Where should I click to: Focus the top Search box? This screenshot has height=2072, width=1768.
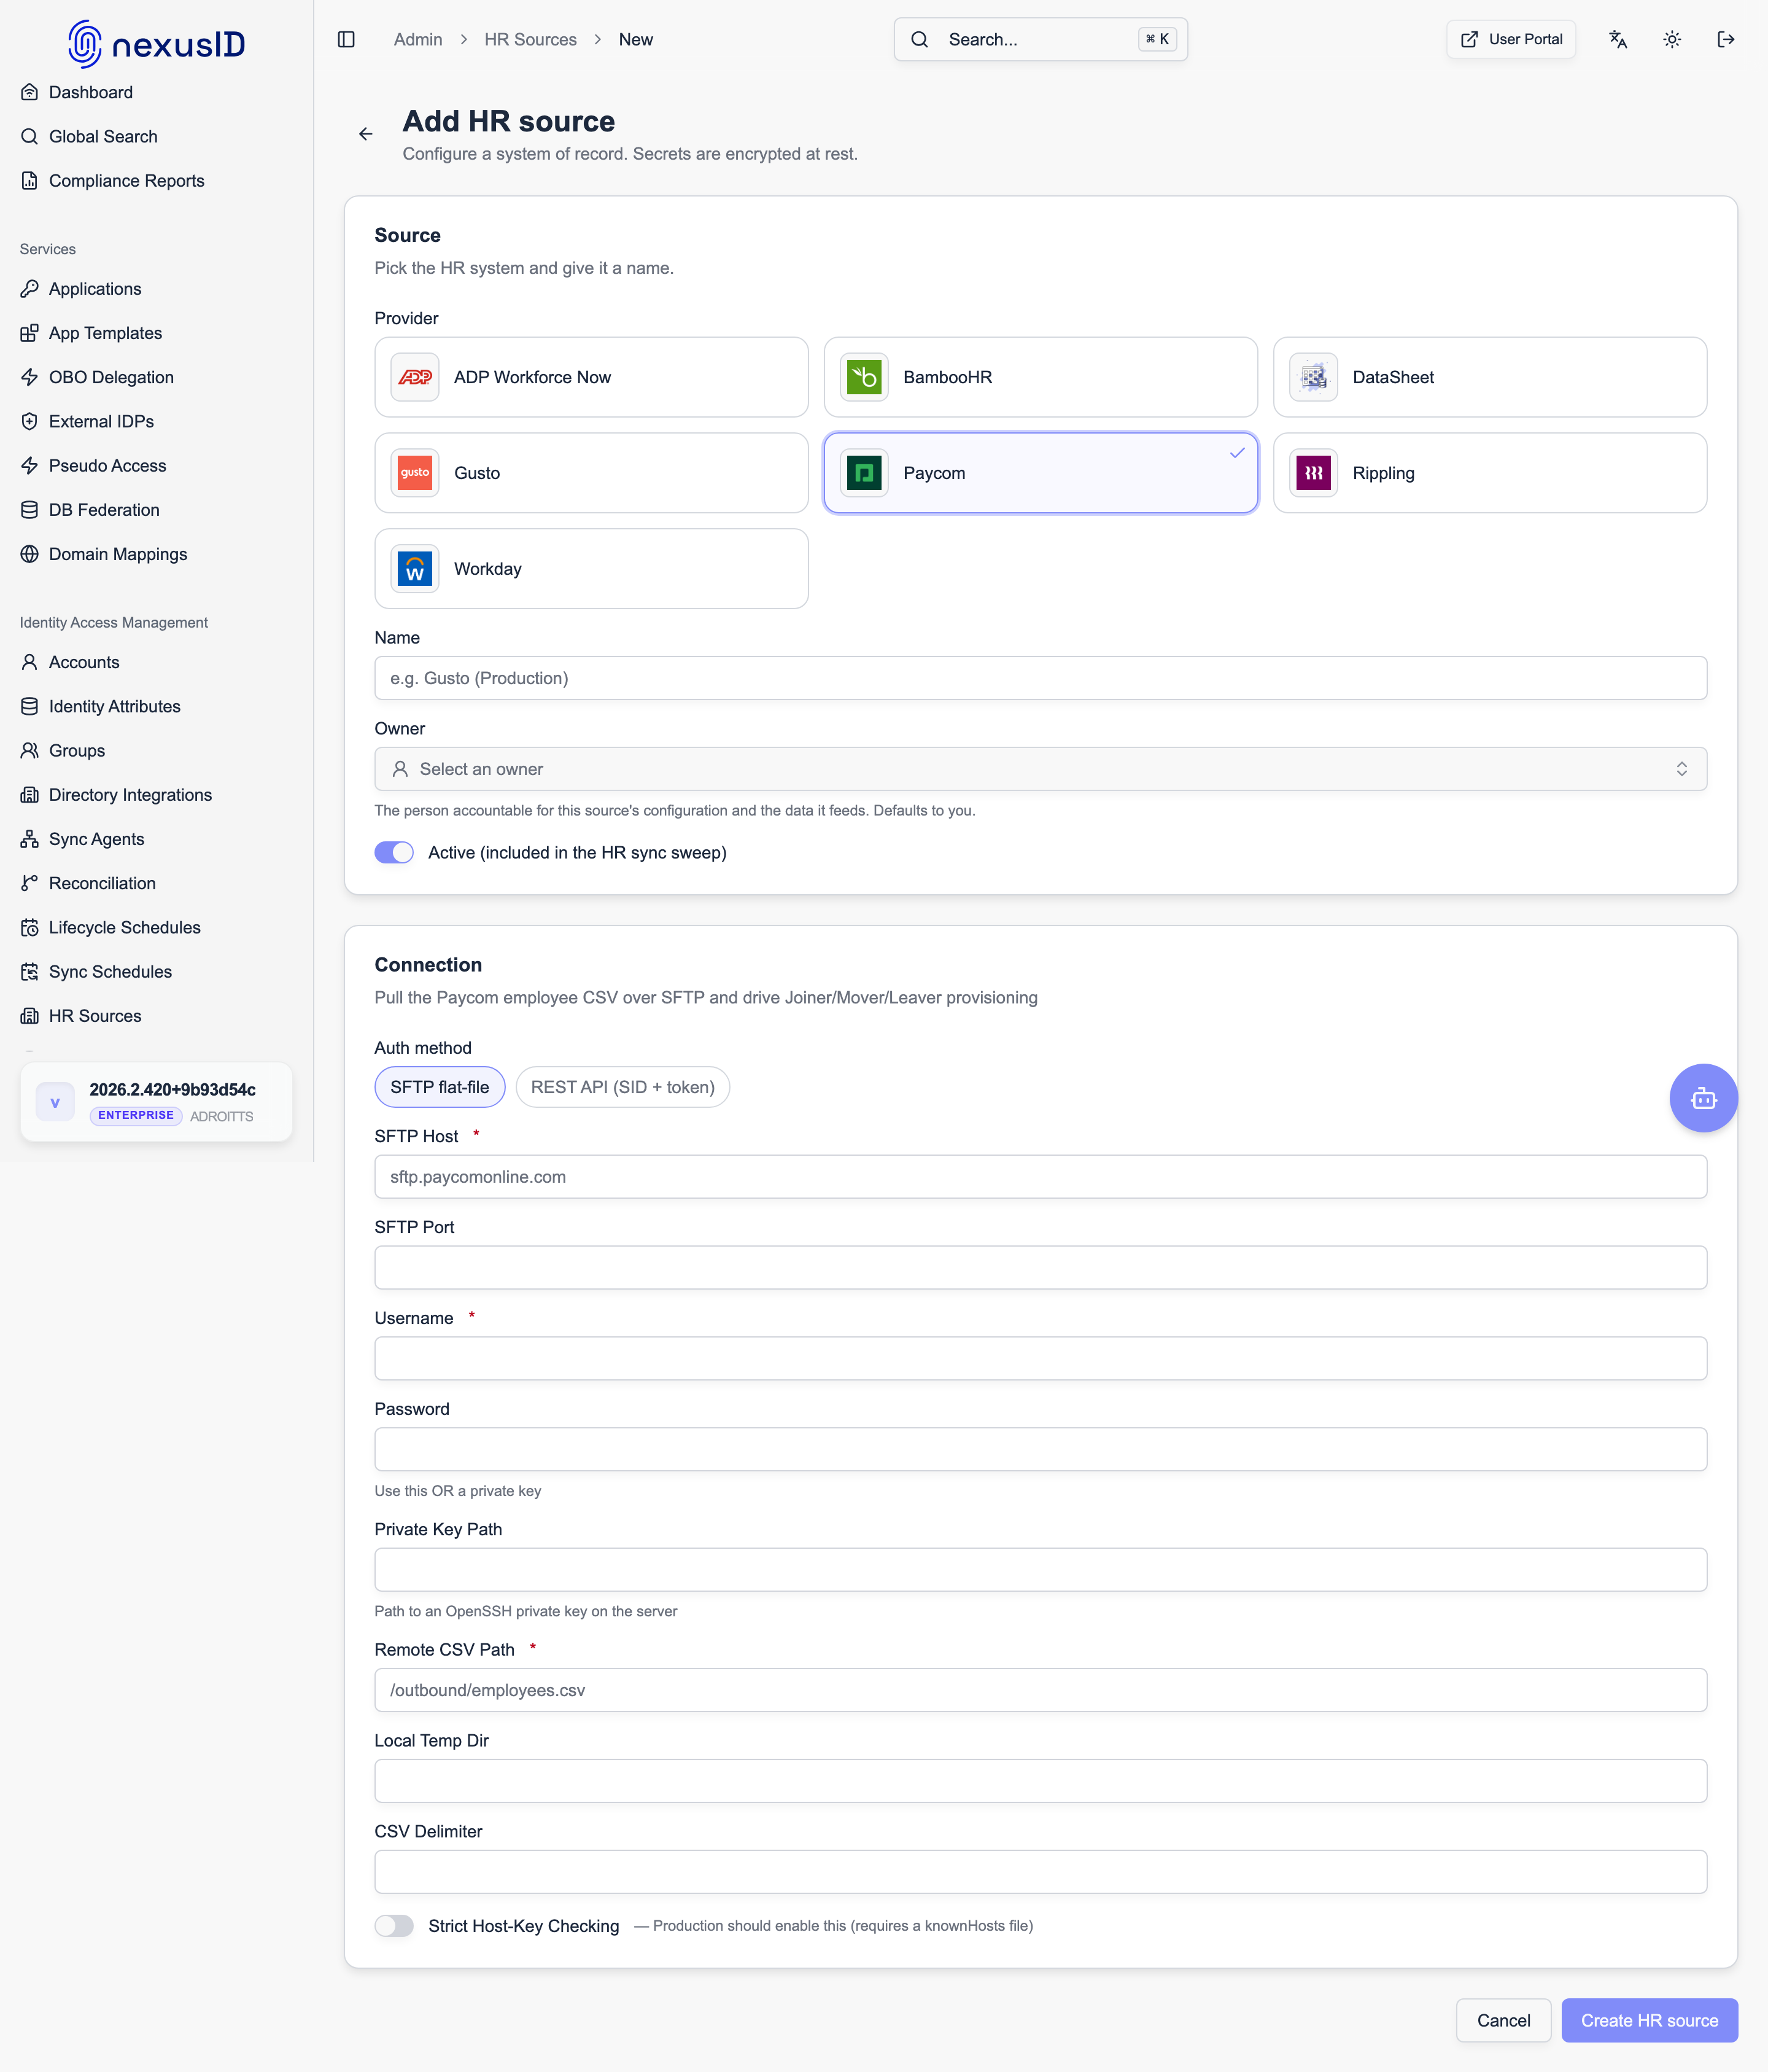pyautogui.click(x=1041, y=40)
